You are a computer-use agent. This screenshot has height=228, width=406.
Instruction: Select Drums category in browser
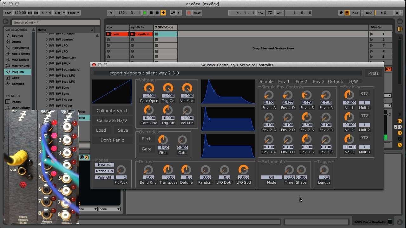[16, 42]
